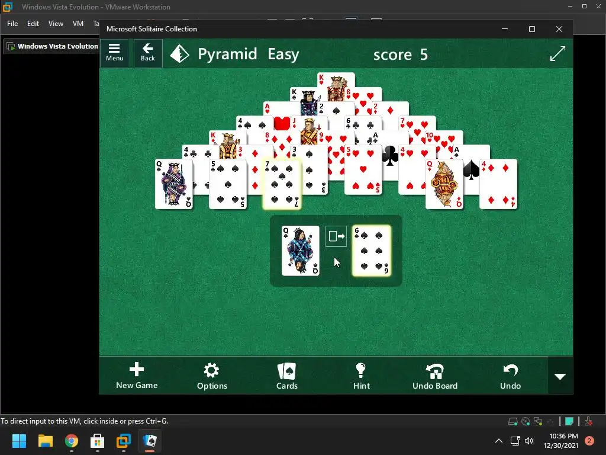Open the VMware VM menu
Viewport: 606px width, 455px height.
tap(78, 24)
